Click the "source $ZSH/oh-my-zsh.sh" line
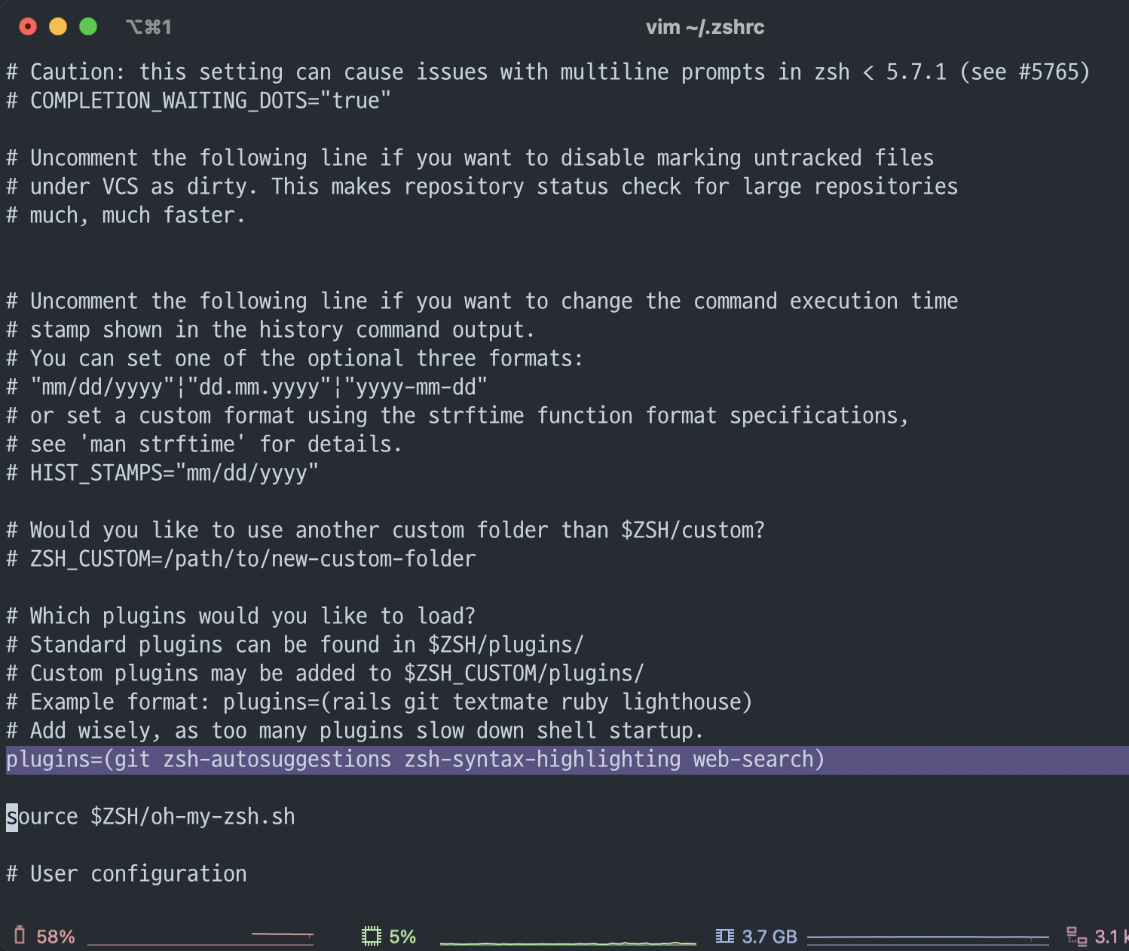Viewport: 1129px width, 951px height. click(x=151, y=816)
